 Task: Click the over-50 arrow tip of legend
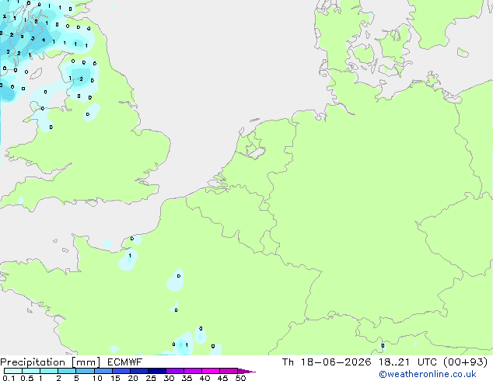pyautogui.click(x=247, y=371)
